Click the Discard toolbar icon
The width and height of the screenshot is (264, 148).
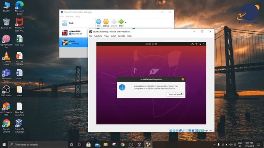[x=114, y=23]
